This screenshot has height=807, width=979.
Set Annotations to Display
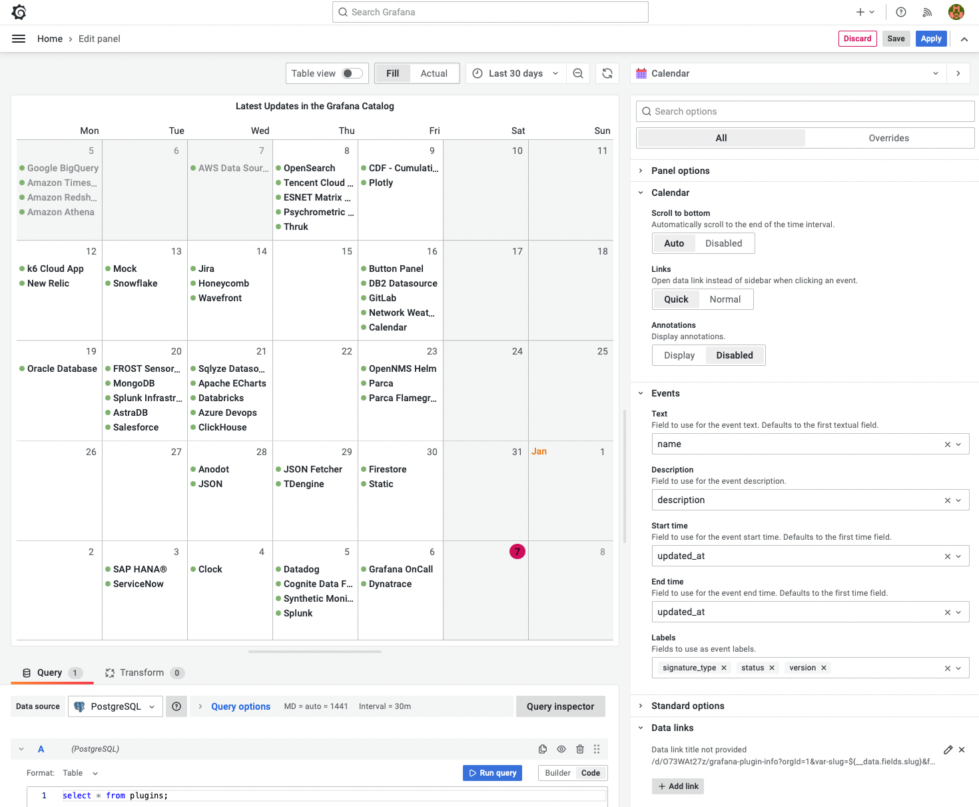click(679, 355)
